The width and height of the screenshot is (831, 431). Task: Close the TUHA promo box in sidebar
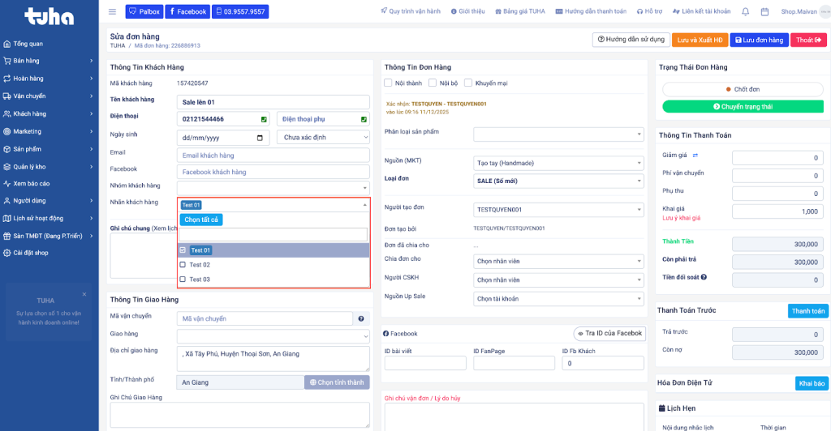[84, 294]
